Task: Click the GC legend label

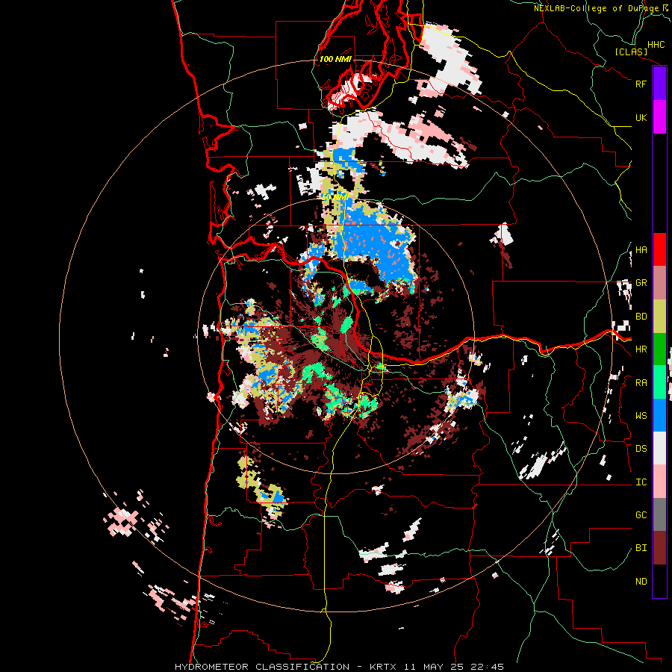Action: point(641,515)
